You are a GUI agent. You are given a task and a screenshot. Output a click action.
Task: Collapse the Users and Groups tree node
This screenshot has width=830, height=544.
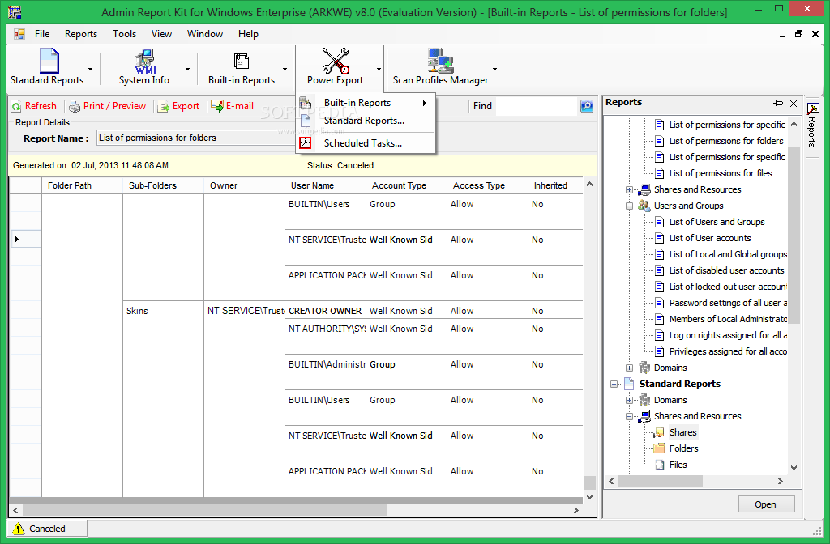click(x=629, y=206)
